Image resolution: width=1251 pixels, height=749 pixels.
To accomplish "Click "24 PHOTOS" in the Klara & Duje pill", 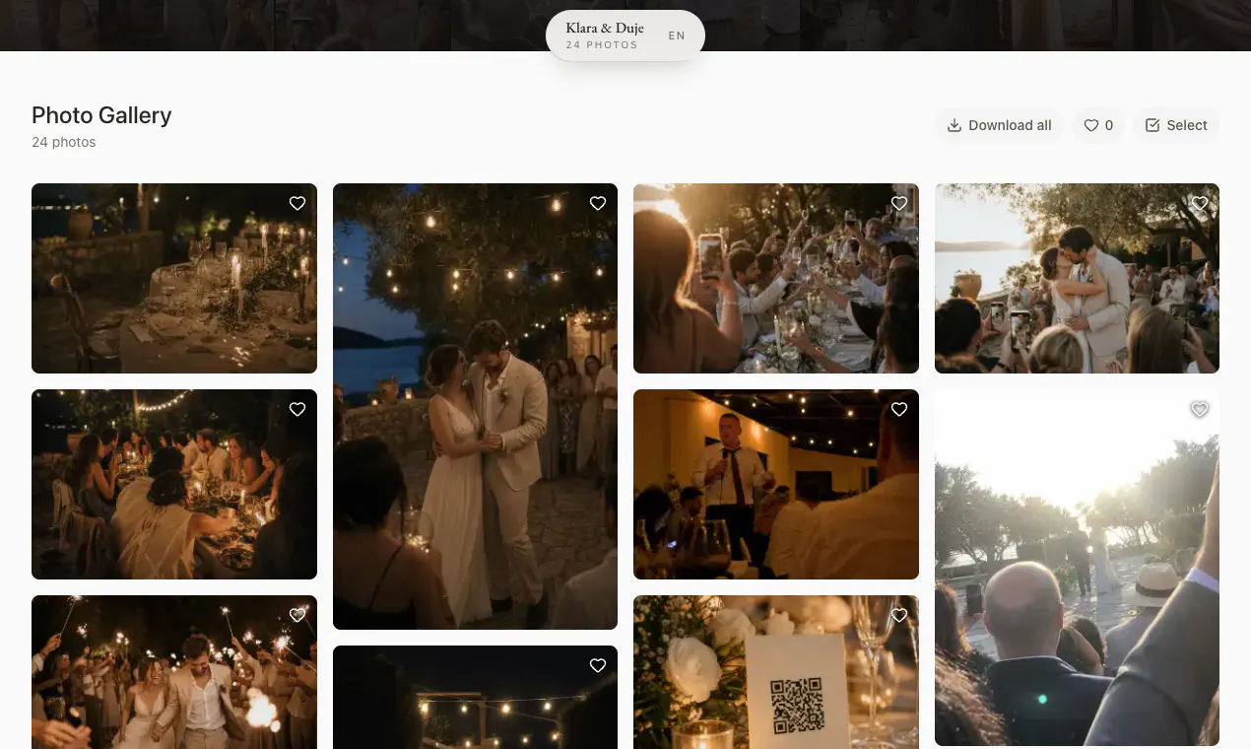I will pyautogui.click(x=602, y=45).
